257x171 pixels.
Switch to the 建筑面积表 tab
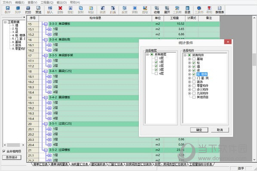pos(98,164)
